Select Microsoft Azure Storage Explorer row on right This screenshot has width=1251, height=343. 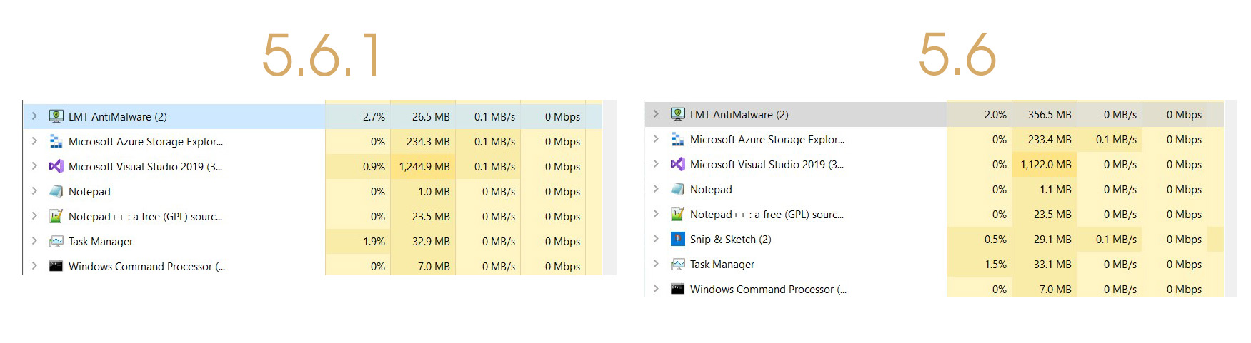(767, 140)
